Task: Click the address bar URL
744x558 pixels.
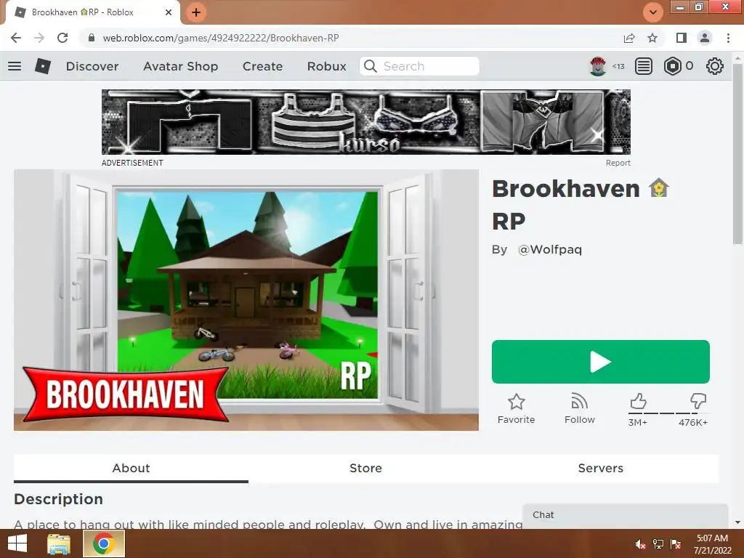Action: pos(221,38)
